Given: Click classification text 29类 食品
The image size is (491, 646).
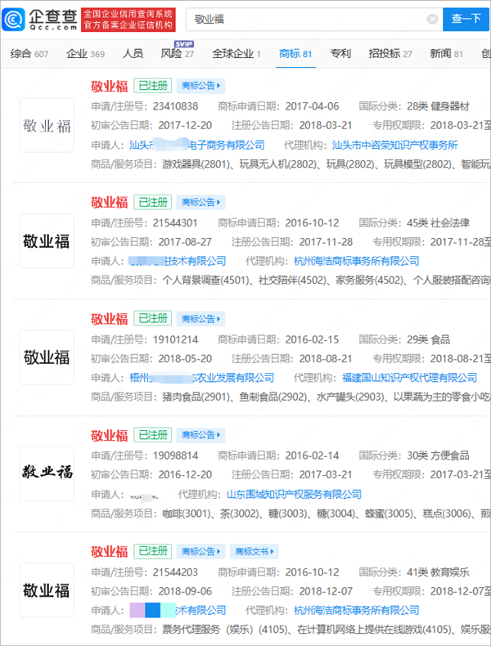Looking at the screenshot, I should pos(428,340).
